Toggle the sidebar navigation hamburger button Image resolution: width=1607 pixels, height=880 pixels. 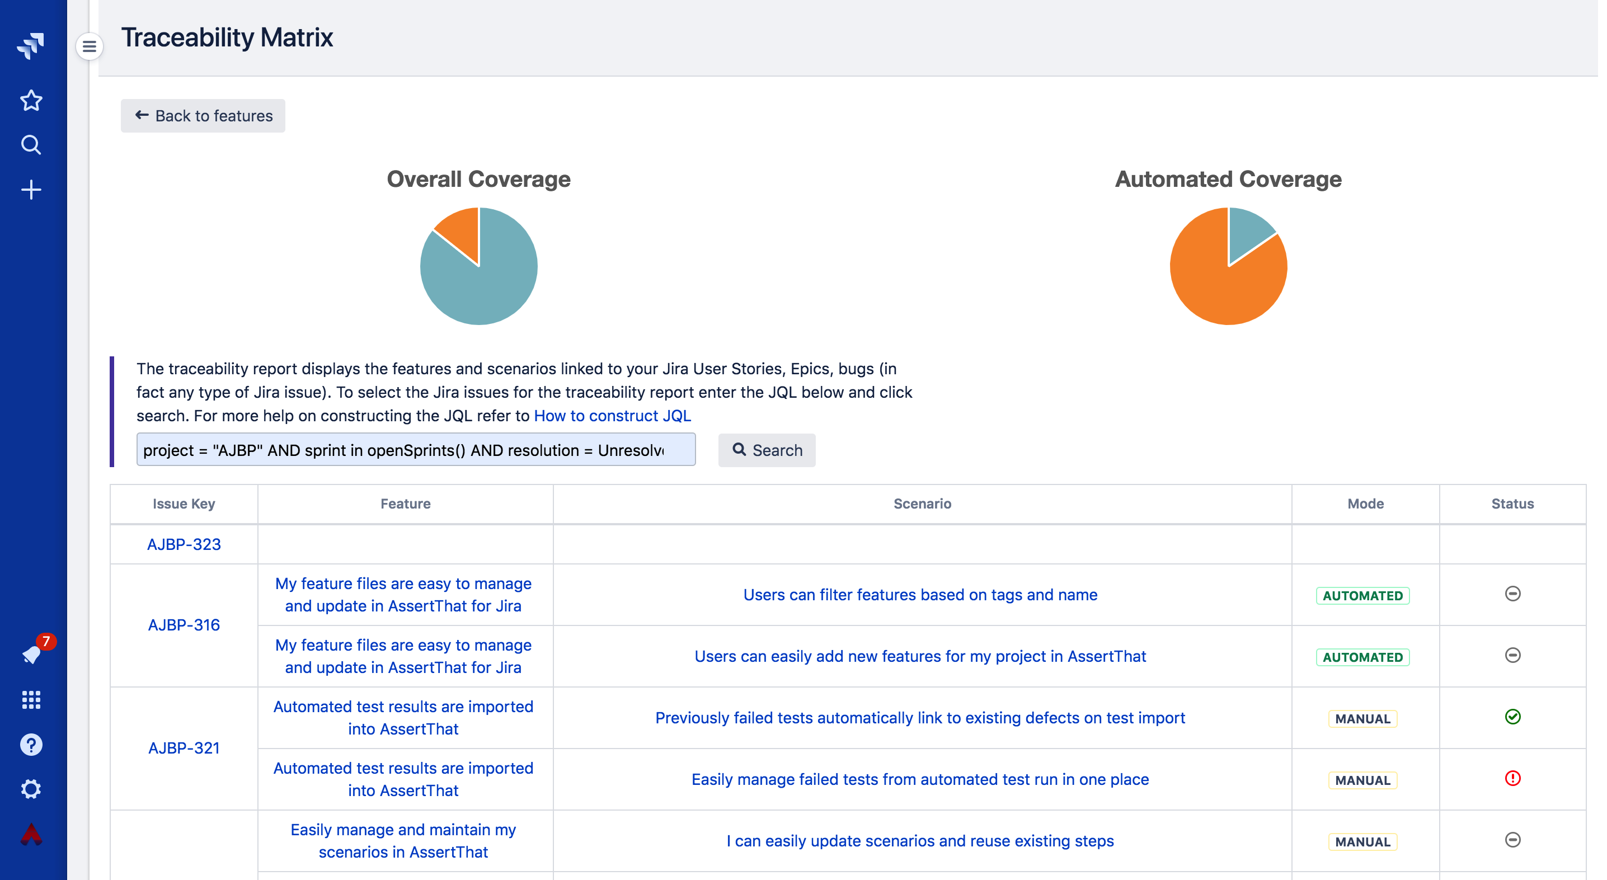pos(89,46)
